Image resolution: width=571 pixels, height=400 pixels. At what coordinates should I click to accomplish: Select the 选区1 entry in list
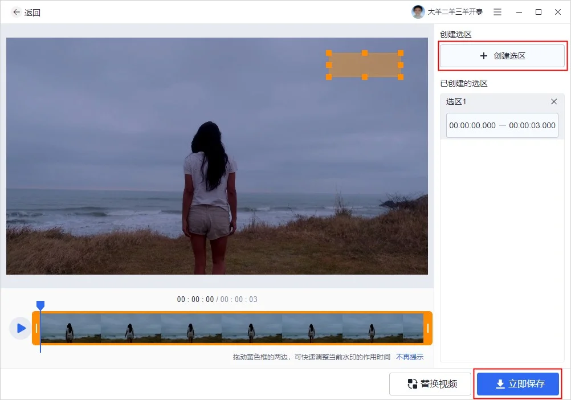coord(490,101)
